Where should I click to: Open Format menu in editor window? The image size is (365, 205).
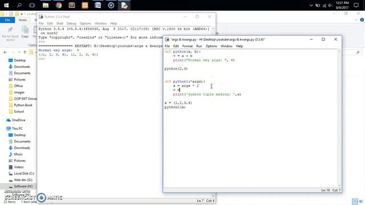[x=188, y=46]
